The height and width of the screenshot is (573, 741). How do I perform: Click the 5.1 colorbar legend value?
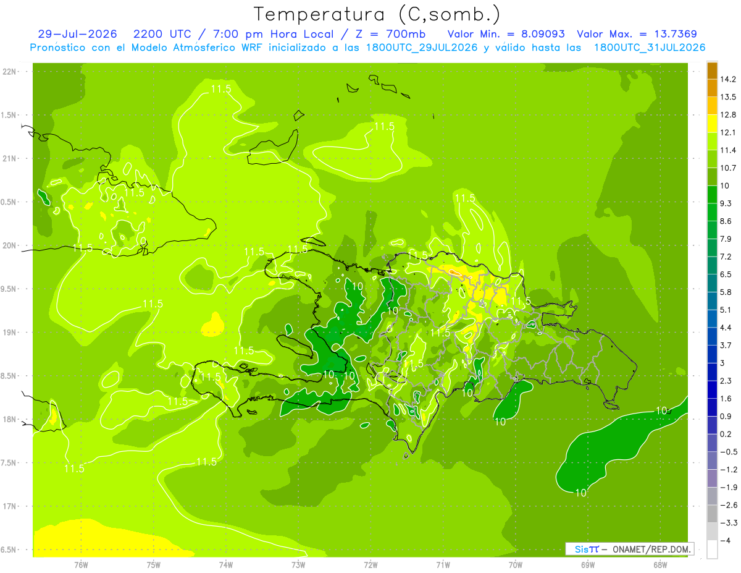tap(726, 310)
